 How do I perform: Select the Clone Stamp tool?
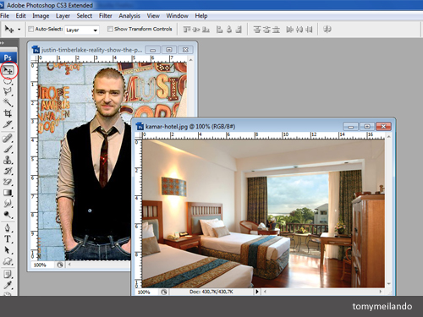coord(8,160)
